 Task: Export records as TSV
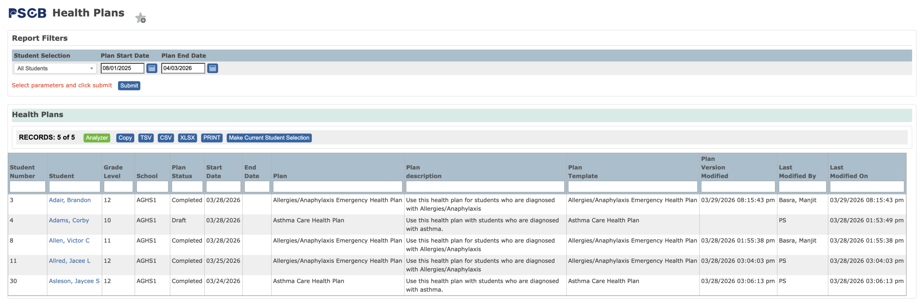146,138
